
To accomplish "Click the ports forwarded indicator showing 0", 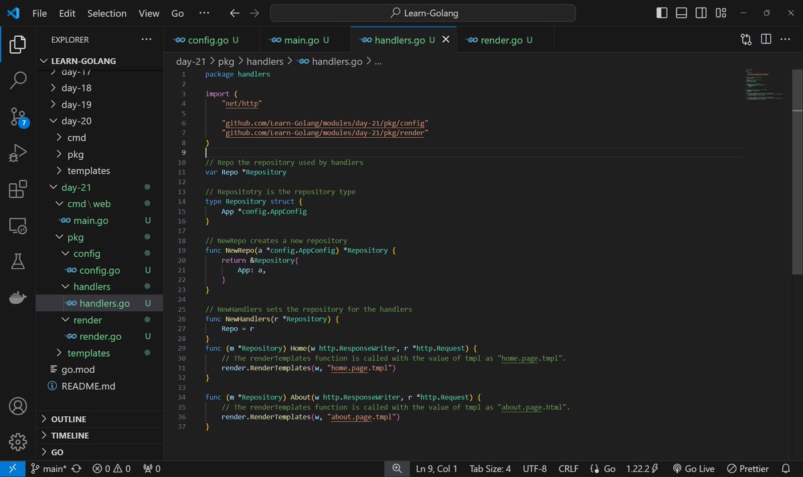I will (152, 469).
